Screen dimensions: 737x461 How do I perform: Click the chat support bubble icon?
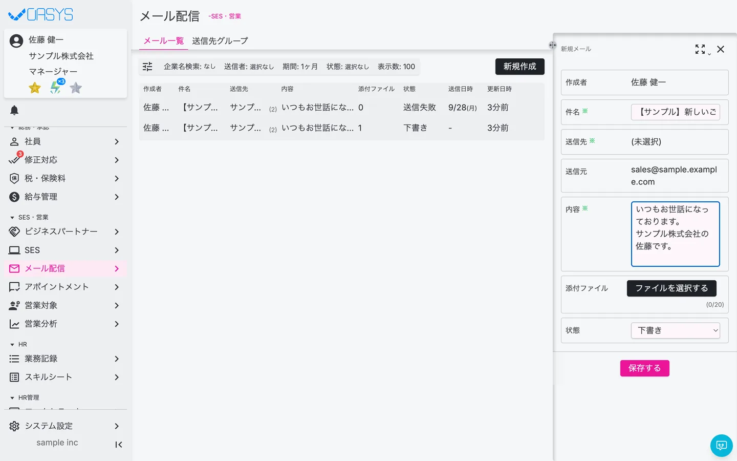point(722,446)
